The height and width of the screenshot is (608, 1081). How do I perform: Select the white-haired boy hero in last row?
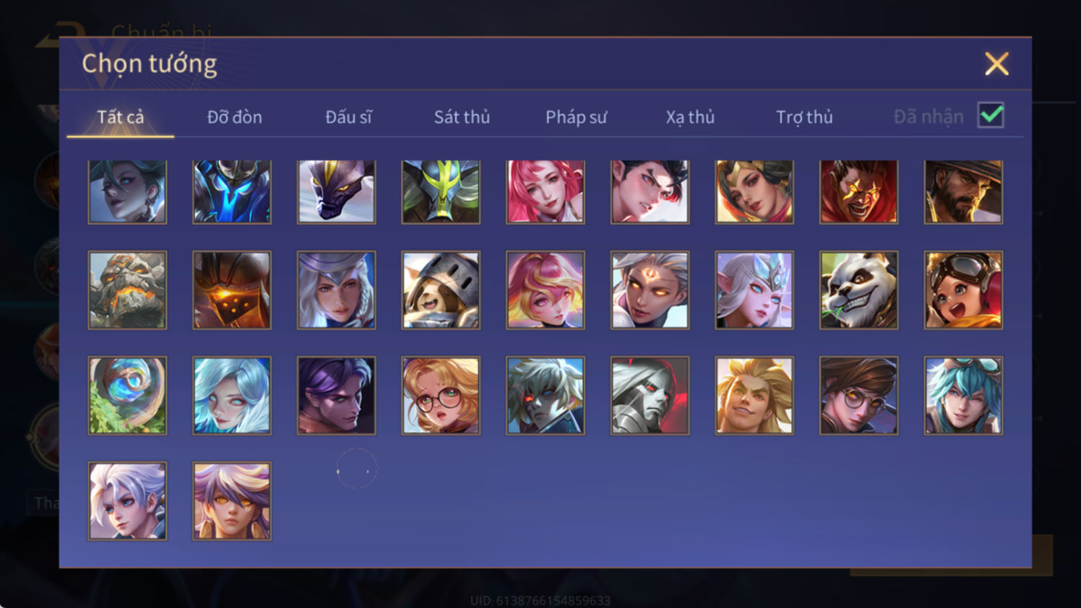pyautogui.click(x=127, y=501)
